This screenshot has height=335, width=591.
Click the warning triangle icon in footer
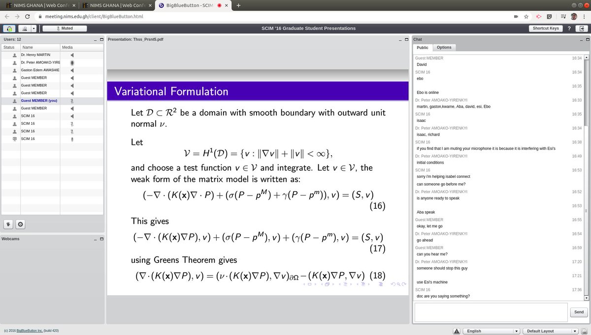[x=457, y=331]
